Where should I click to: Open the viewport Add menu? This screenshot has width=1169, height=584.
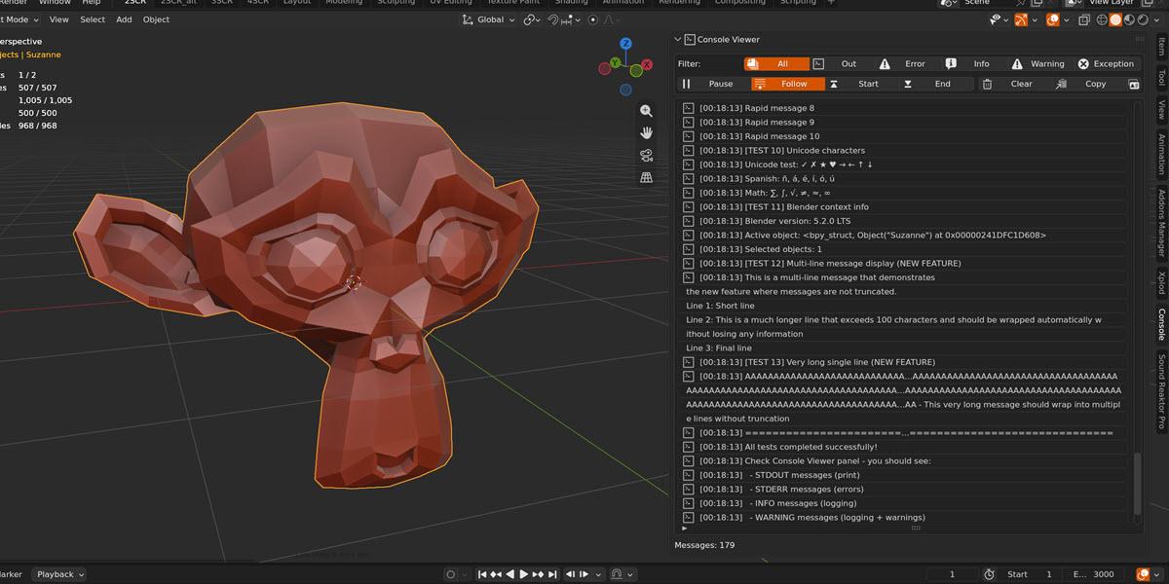tap(124, 19)
